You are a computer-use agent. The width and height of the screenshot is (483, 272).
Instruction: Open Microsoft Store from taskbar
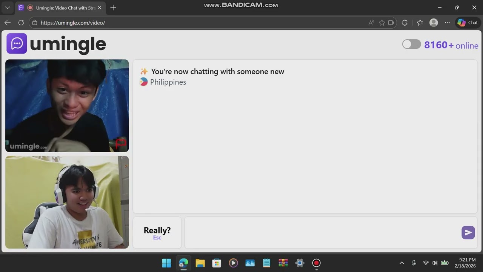pyautogui.click(x=217, y=263)
